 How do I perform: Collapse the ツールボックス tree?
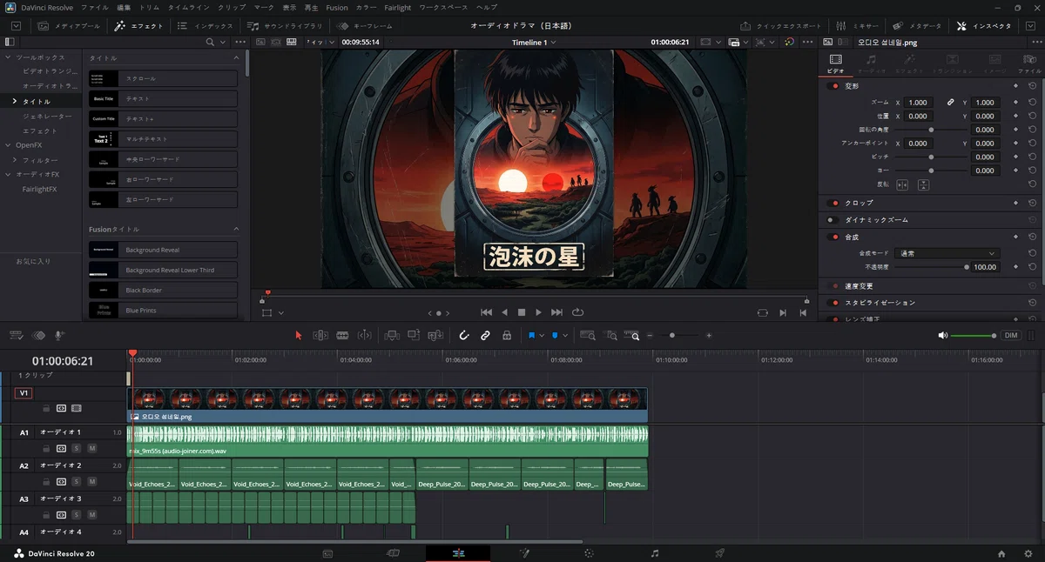(8, 57)
